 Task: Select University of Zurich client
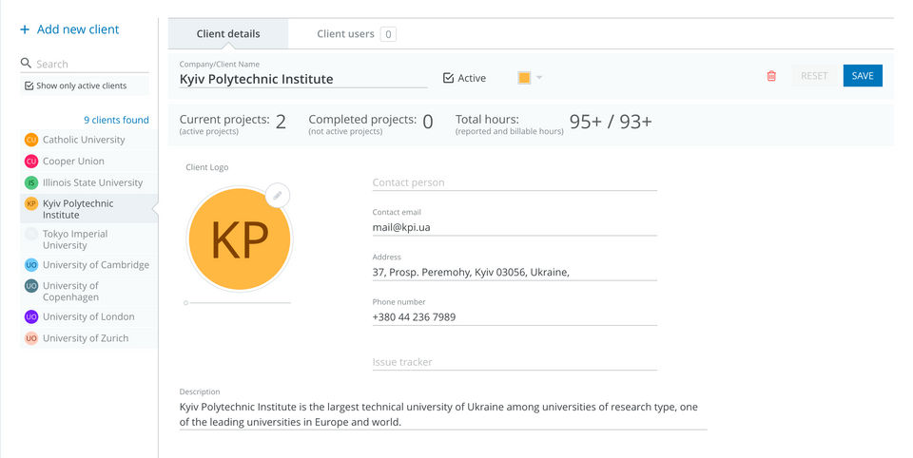(89, 338)
